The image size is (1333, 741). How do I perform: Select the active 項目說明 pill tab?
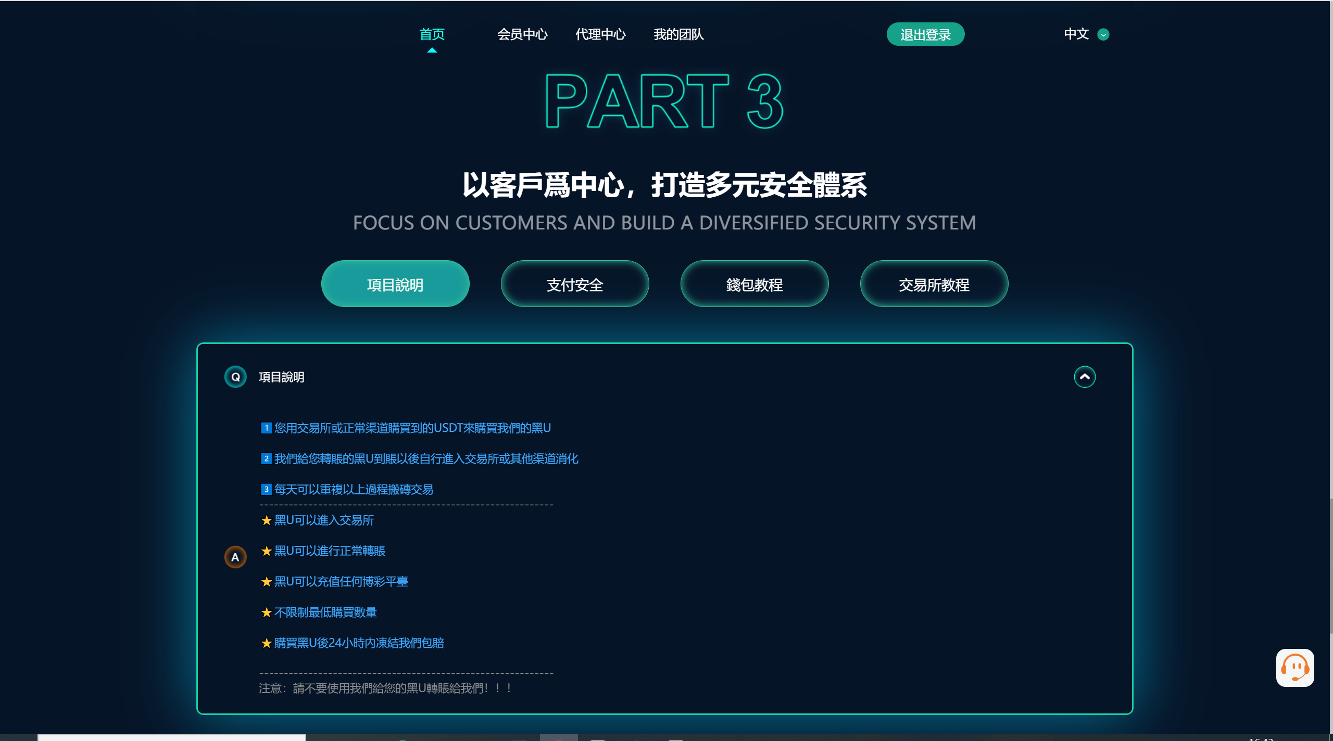[395, 284]
